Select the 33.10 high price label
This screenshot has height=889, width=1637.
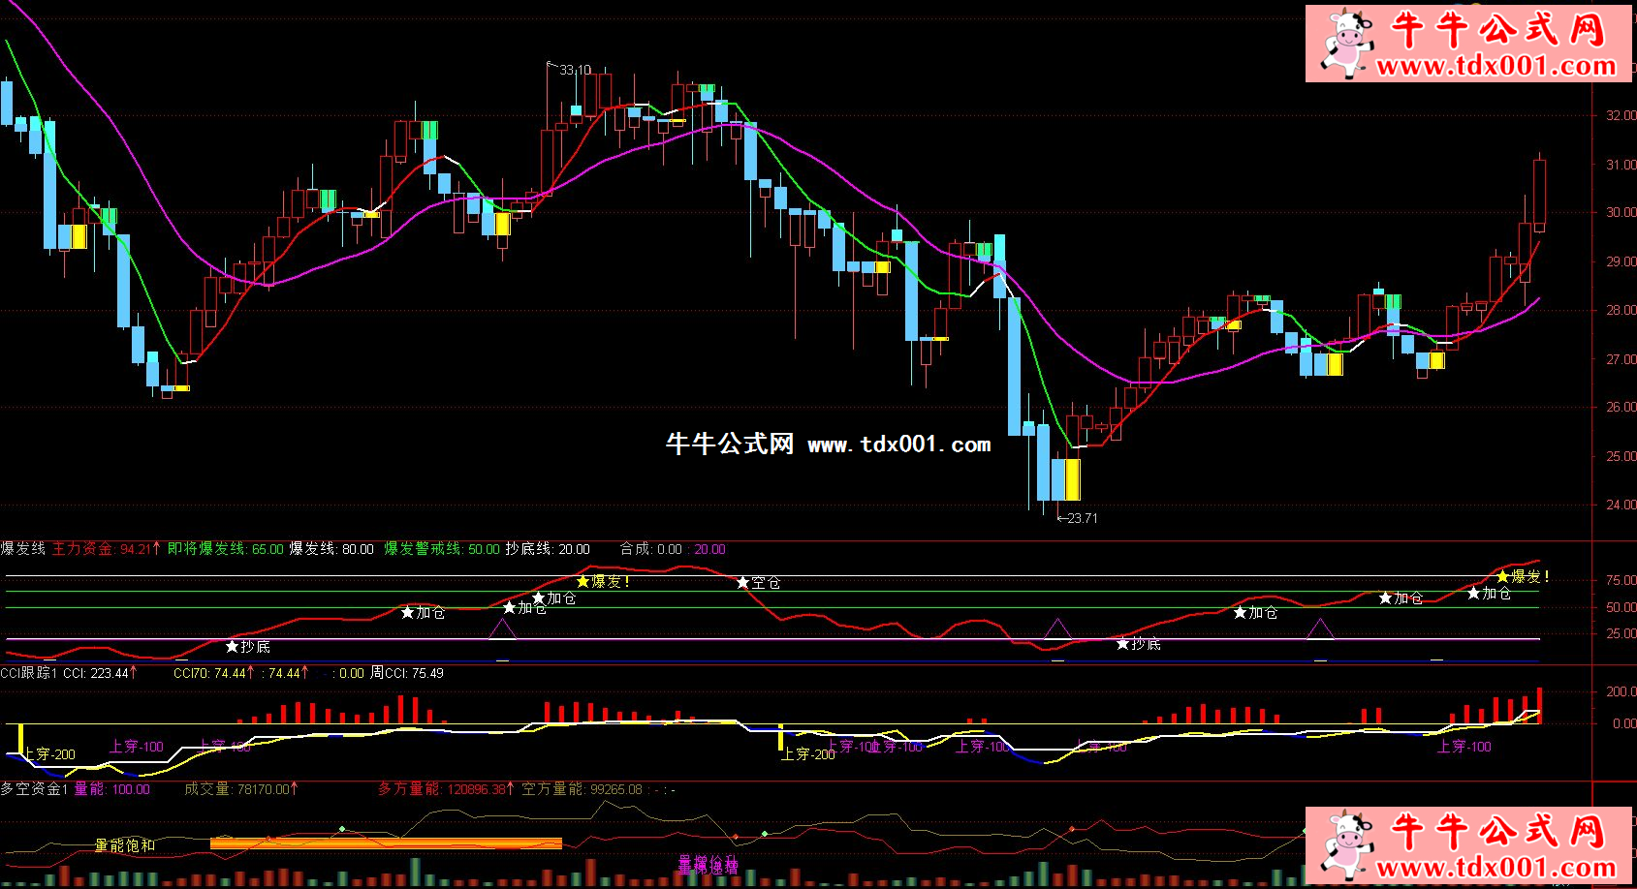coord(576,70)
